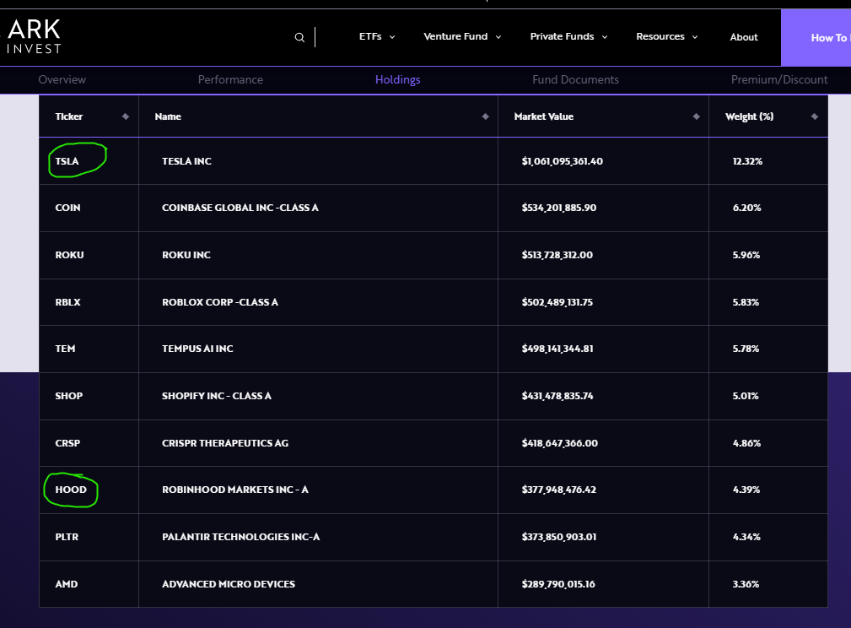This screenshot has height=628, width=851.
Task: Sort table by Weight (%) arrows
Action: [x=814, y=116]
